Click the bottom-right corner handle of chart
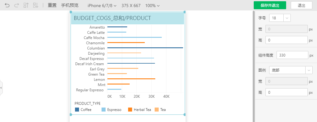 [185, 115]
